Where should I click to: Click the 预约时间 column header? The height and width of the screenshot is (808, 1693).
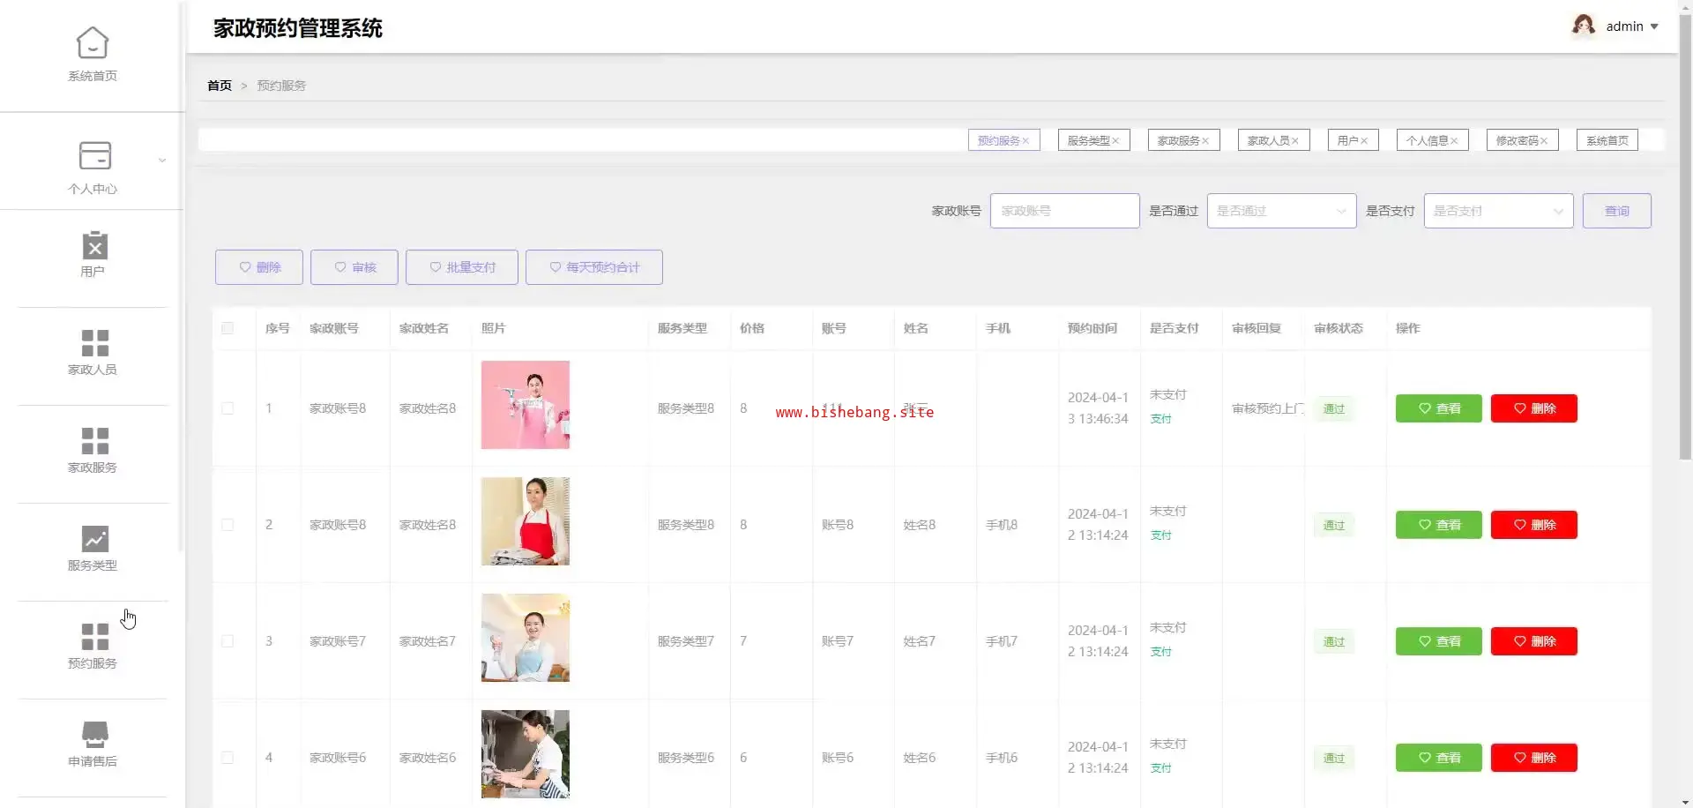(x=1093, y=328)
